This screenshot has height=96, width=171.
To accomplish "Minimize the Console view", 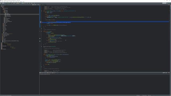I will click(x=168, y=73).
